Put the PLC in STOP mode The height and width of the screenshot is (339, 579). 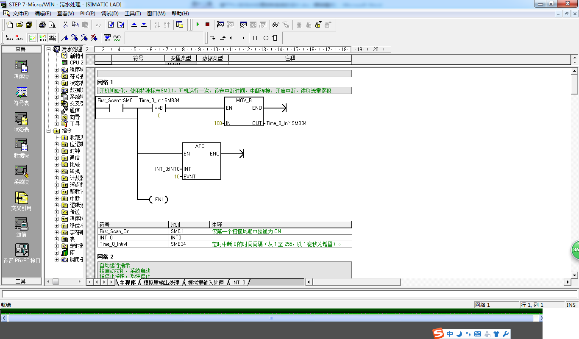coord(207,25)
